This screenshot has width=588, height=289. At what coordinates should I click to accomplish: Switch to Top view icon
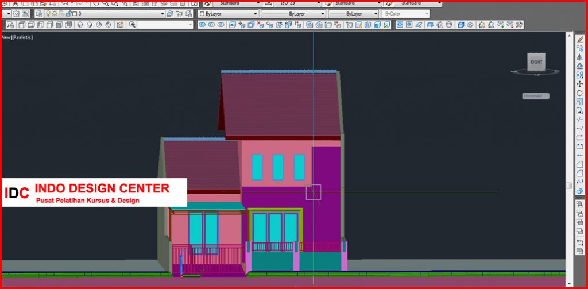[x=22, y=25]
